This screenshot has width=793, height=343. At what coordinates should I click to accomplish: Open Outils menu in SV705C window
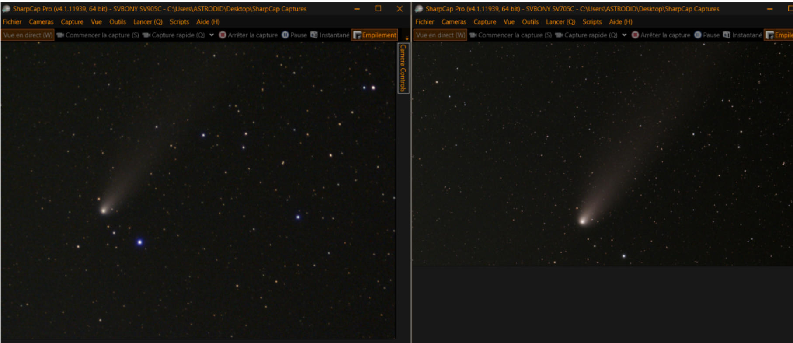(x=530, y=21)
